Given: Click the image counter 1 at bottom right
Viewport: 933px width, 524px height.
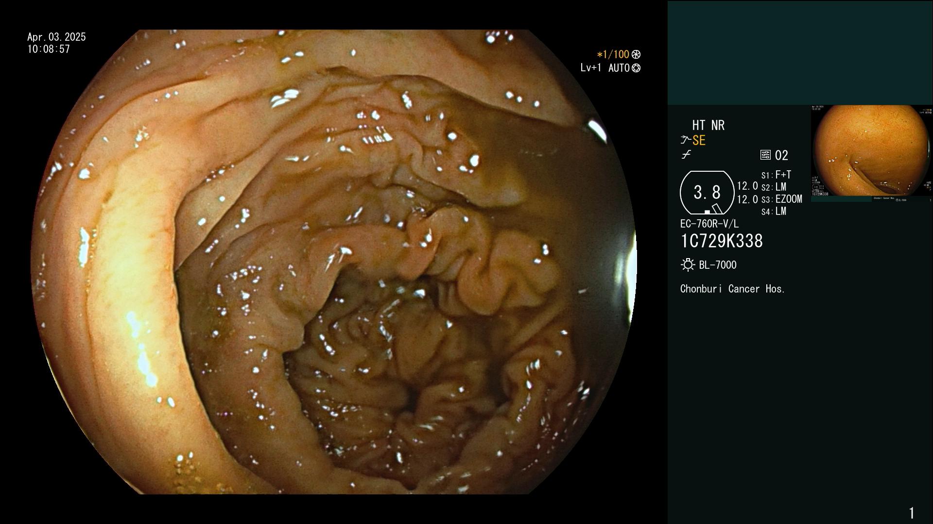Looking at the screenshot, I should coord(912,513).
